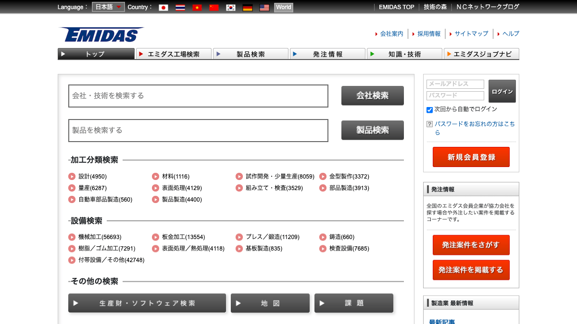
Task: Open the EMIDAS TOP link
Action: (x=396, y=7)
